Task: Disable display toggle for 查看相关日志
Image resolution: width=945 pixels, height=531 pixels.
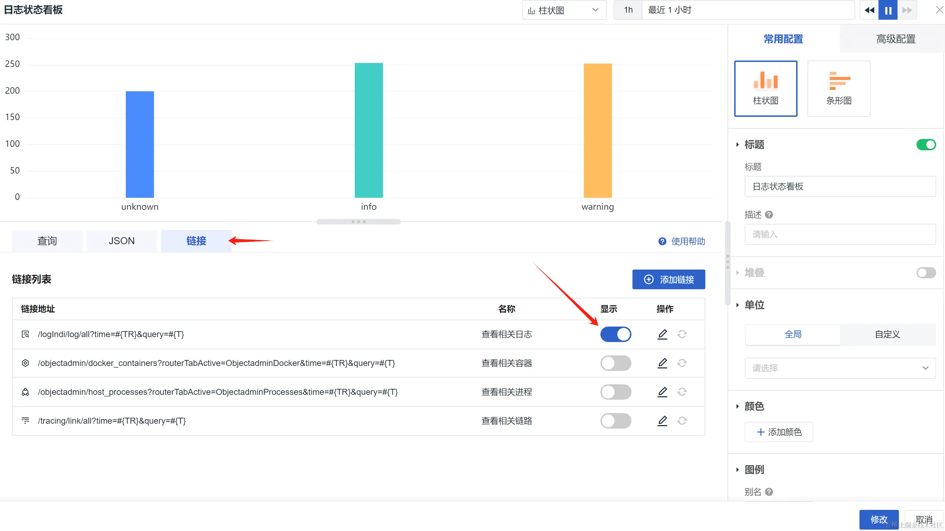Action: point(616,334)
